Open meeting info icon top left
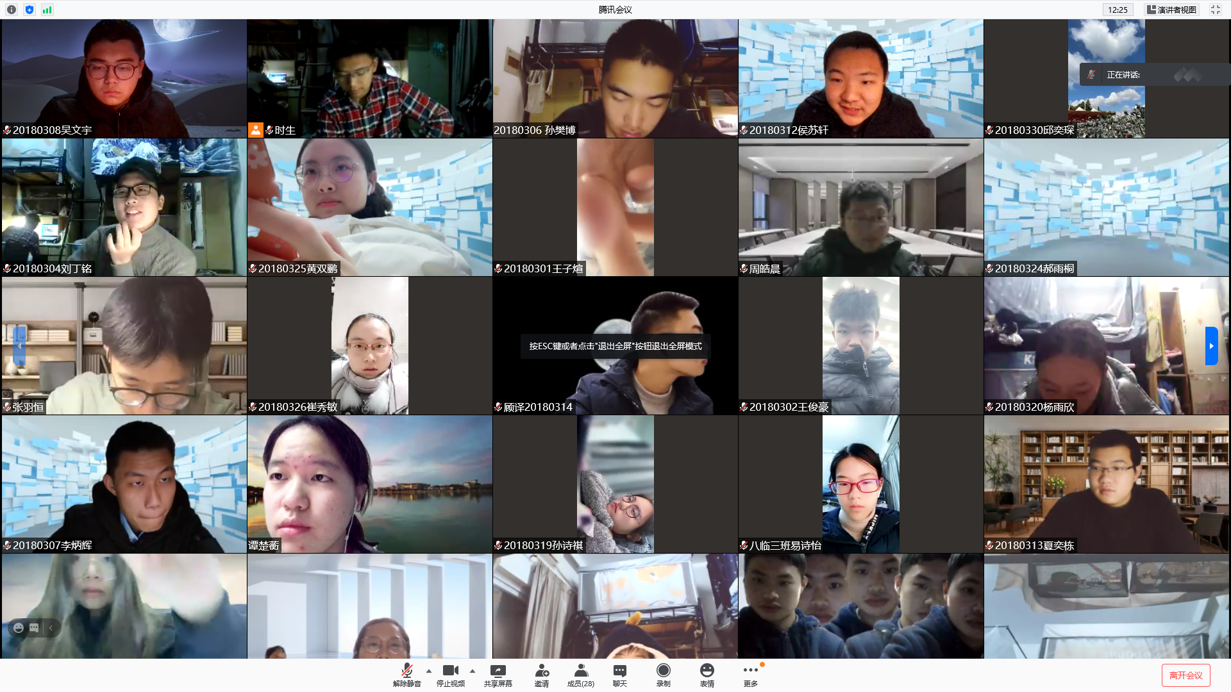The width and height of the screenshot is (1231, 692). coord(12,10)
